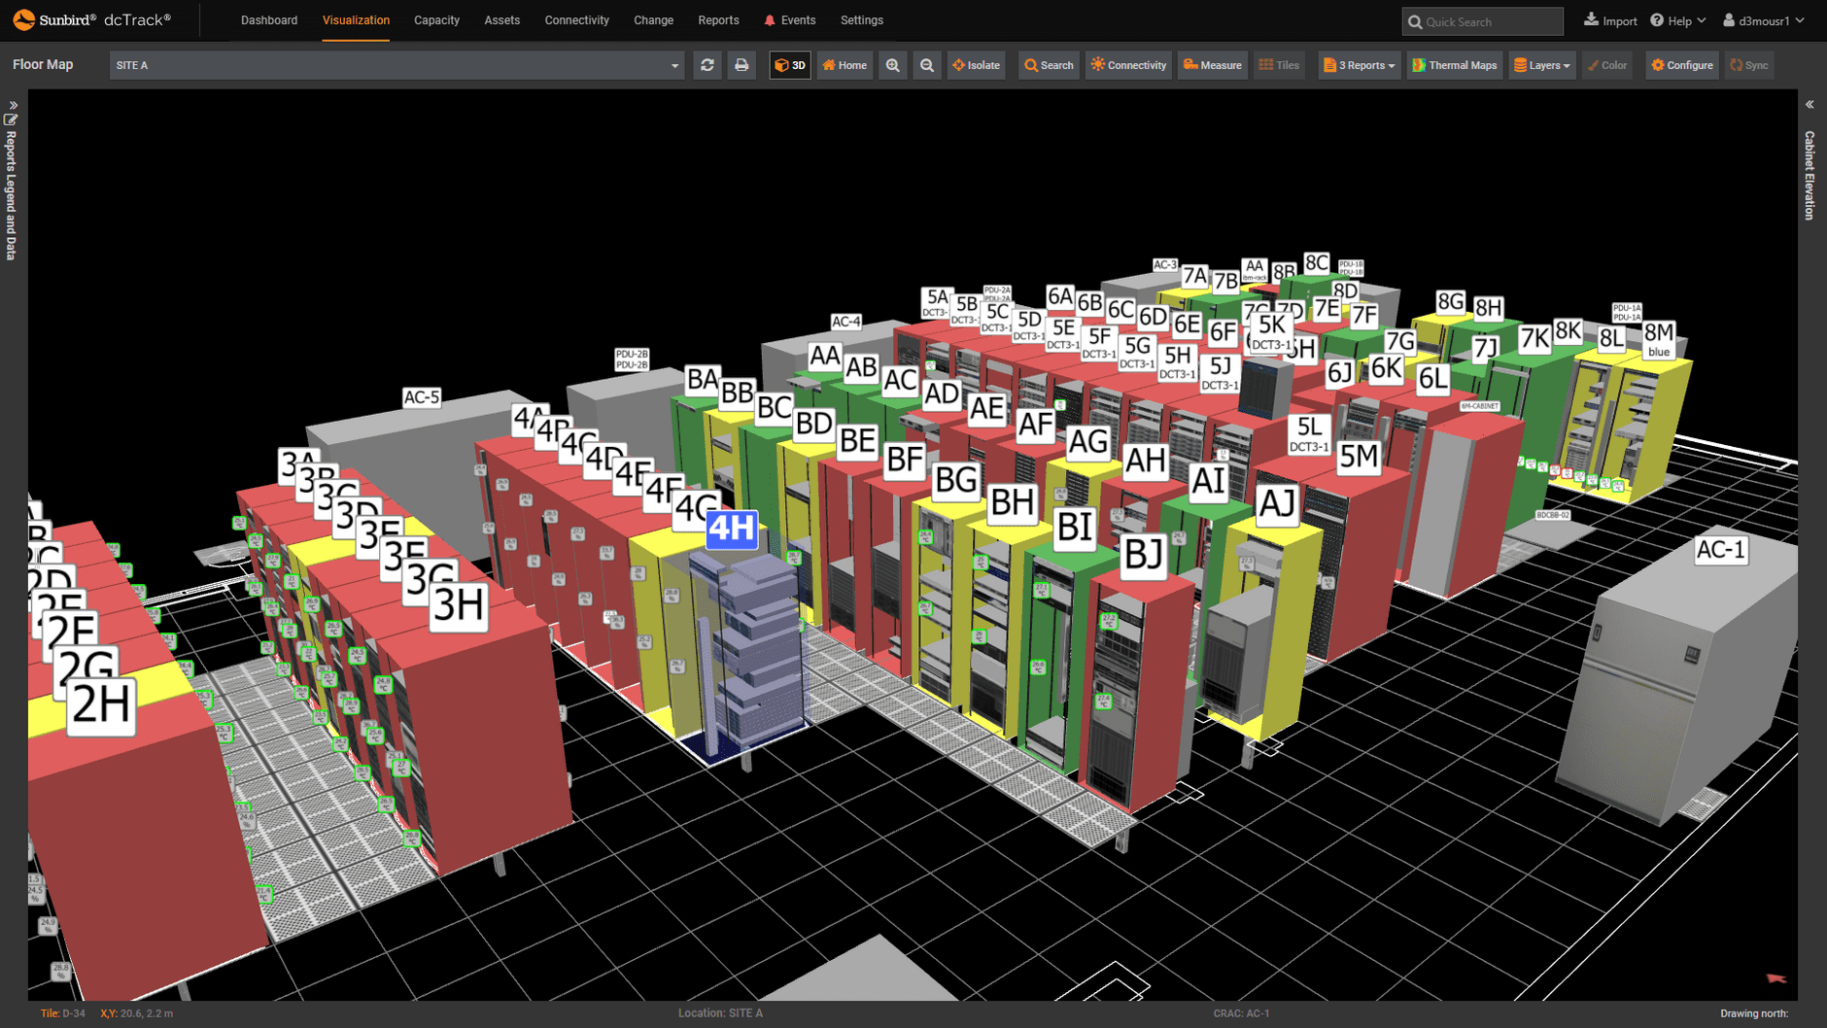Image resolution: width=1827 pixels, height=1028 pixels.
Task: Open the Layers dropdown
Action: pos(1541,65)
